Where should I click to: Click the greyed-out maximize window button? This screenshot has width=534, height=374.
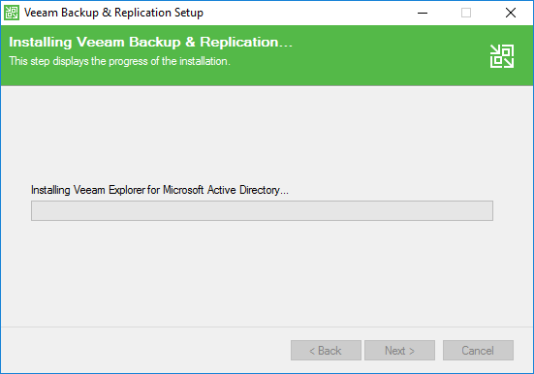(466, 13)
